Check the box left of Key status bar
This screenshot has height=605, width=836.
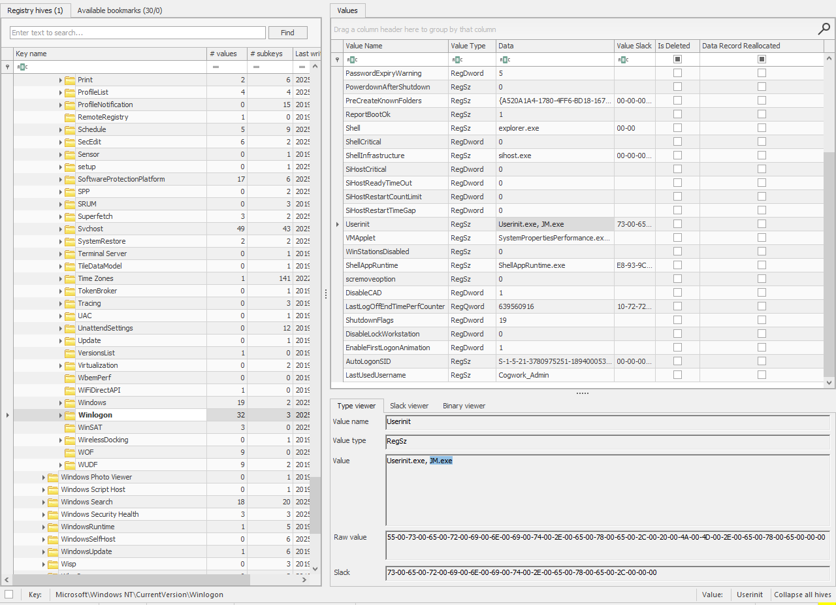(x=8, y=594)
